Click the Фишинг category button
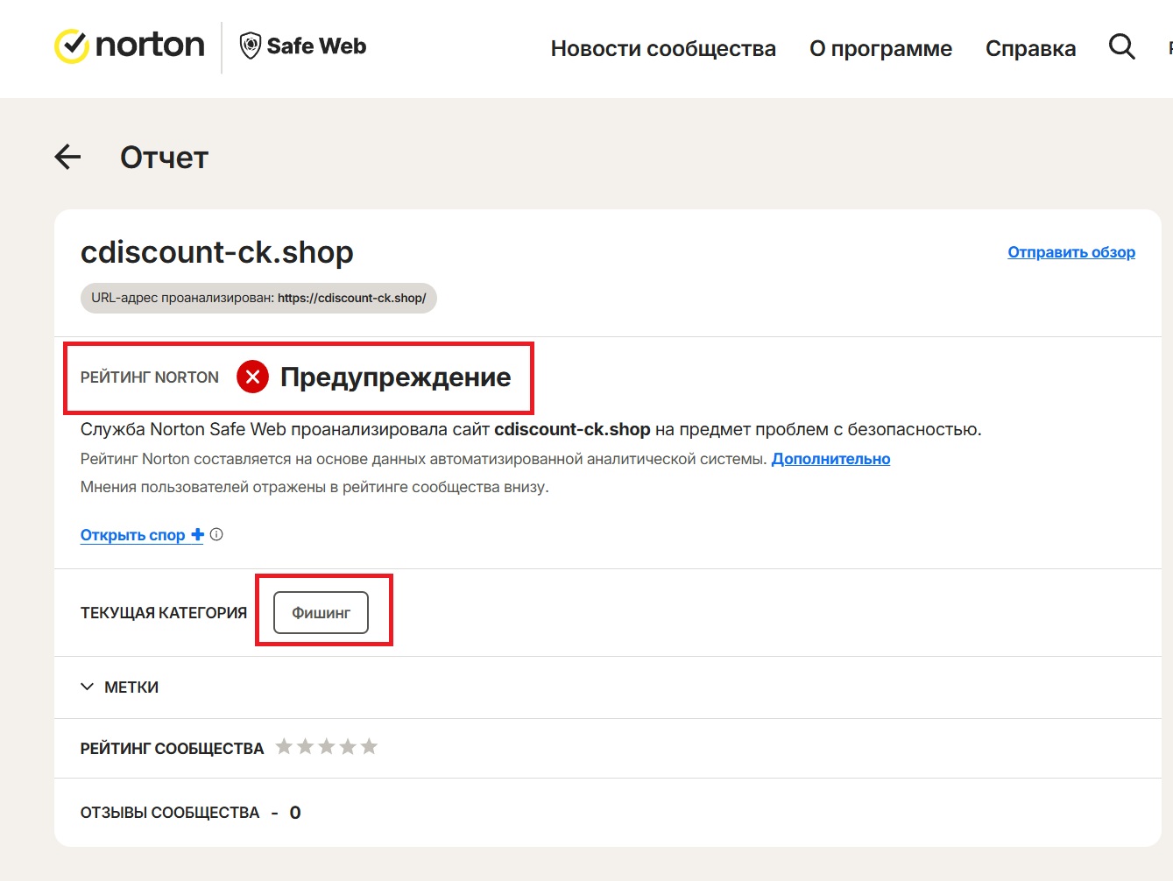1173x881 pixels. click(321, 613)
